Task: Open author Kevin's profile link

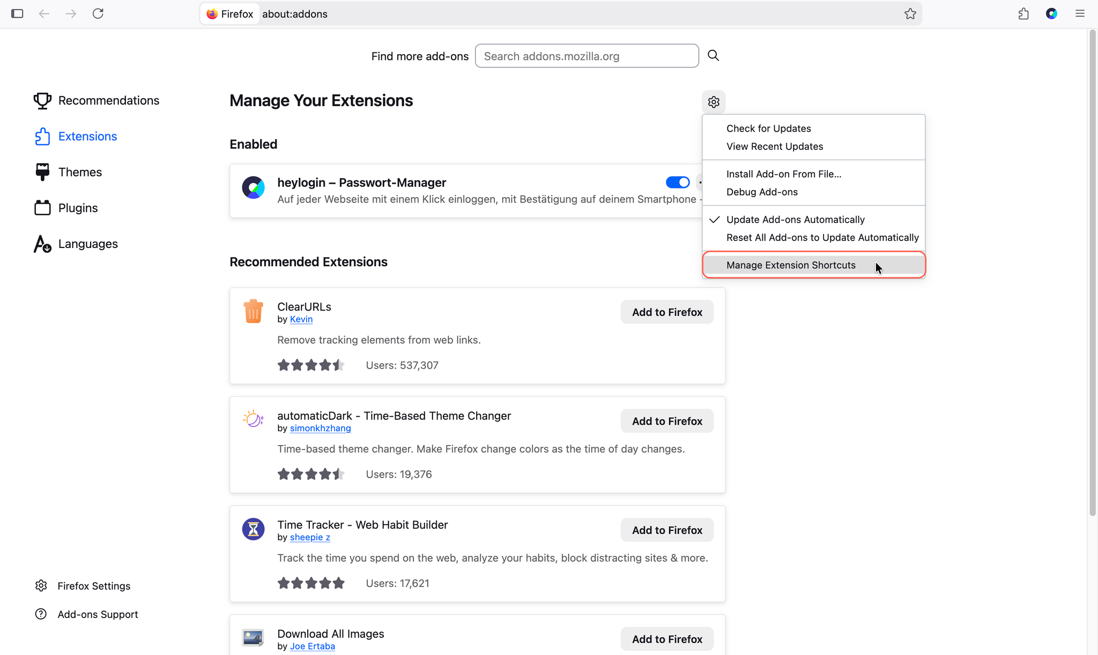Action: pos(301,319)
